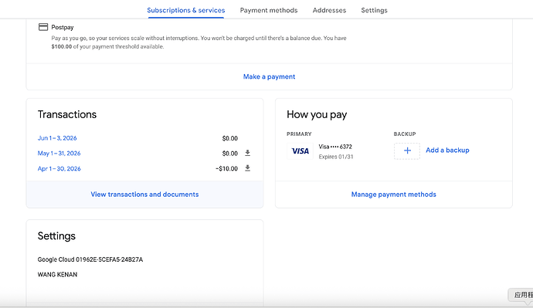The image size is (533, 308).
Task: Download the May 1–31 statement
Action: pos(247,153)
